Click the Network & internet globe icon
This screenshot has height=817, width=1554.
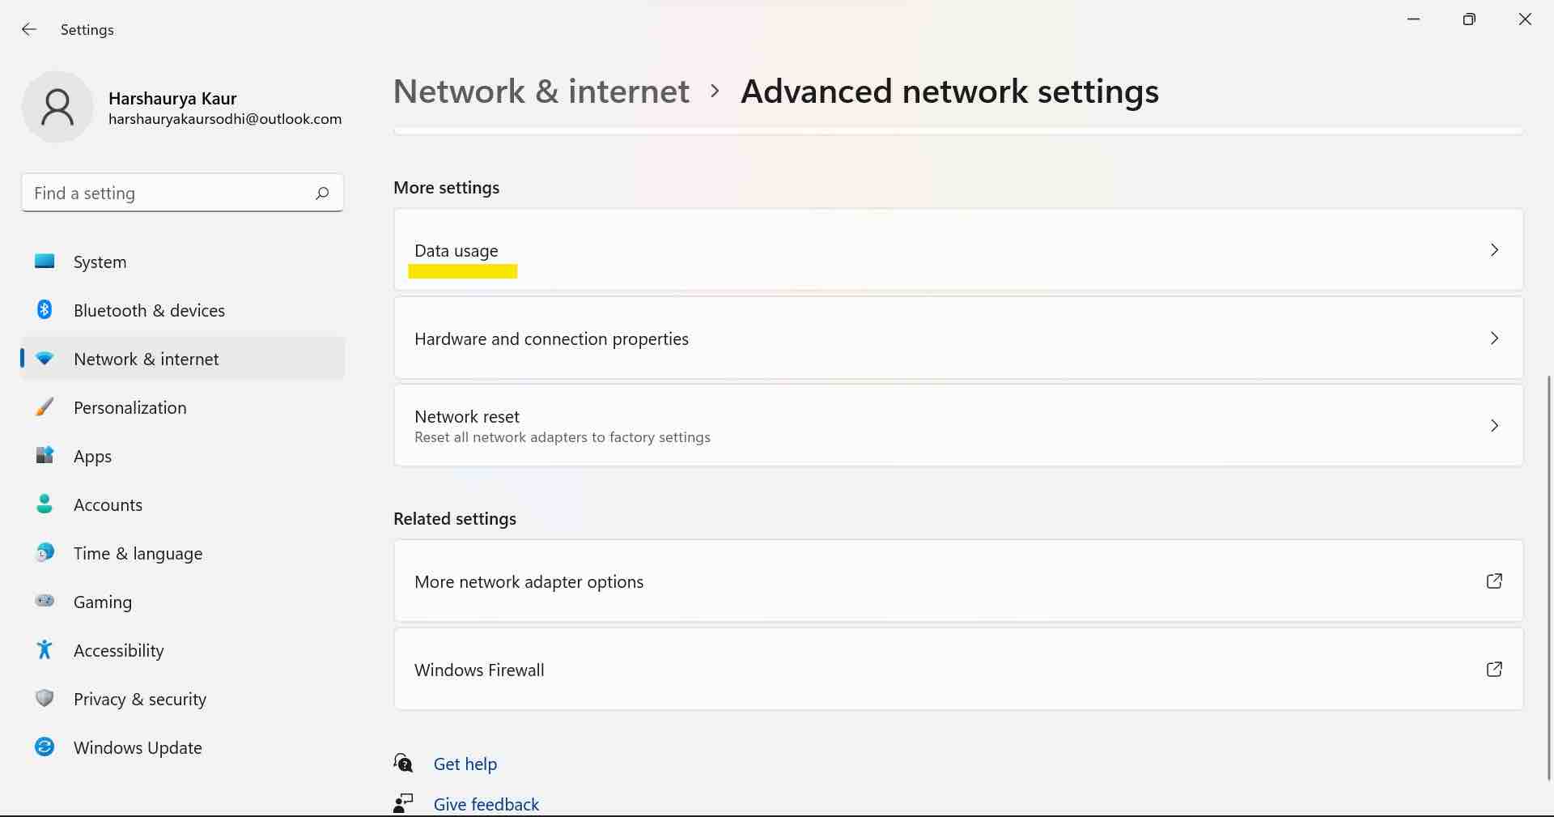point(45,359)
